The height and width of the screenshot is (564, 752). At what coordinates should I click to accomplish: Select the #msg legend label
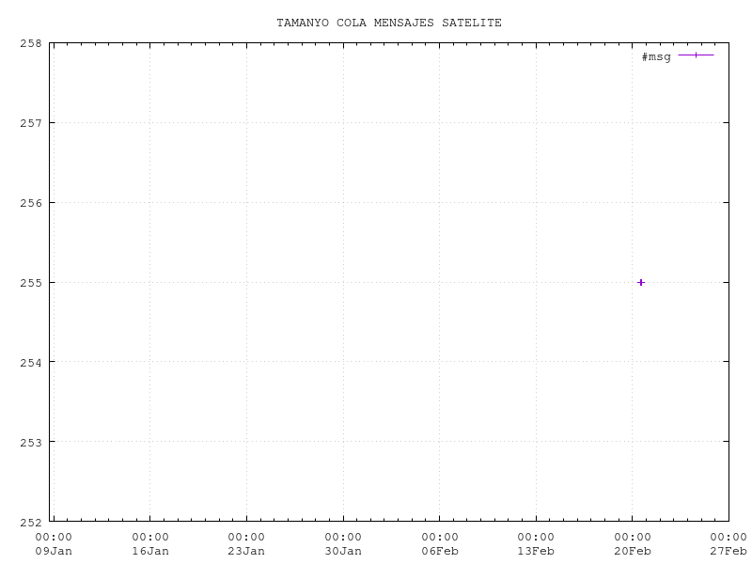[656, 56]
